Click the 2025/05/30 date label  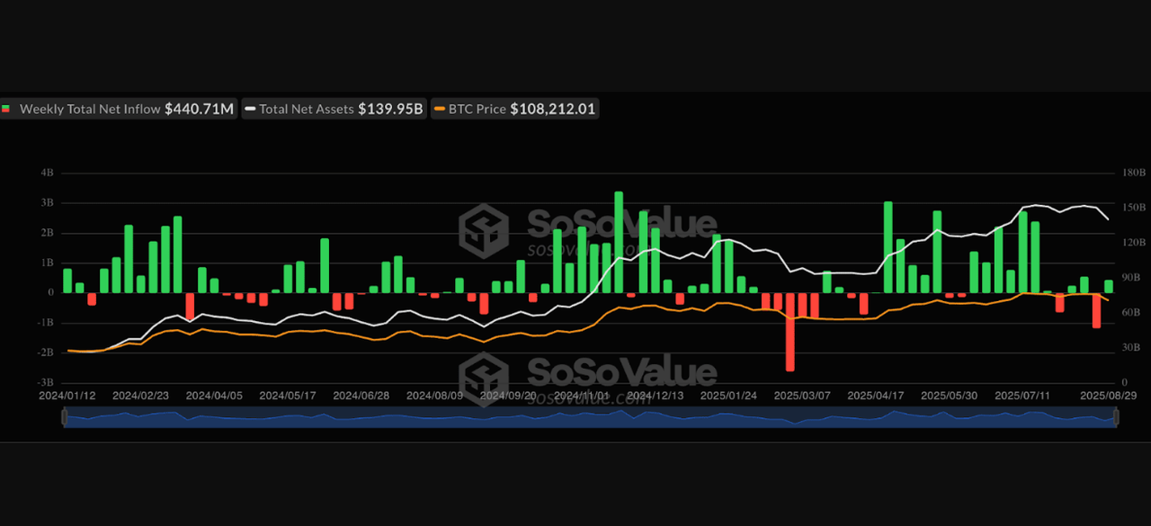click(950, 396)
